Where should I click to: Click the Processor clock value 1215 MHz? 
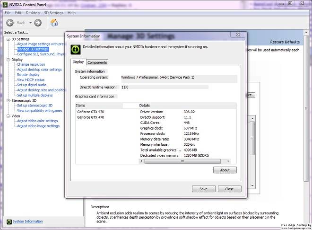point(191,133)
